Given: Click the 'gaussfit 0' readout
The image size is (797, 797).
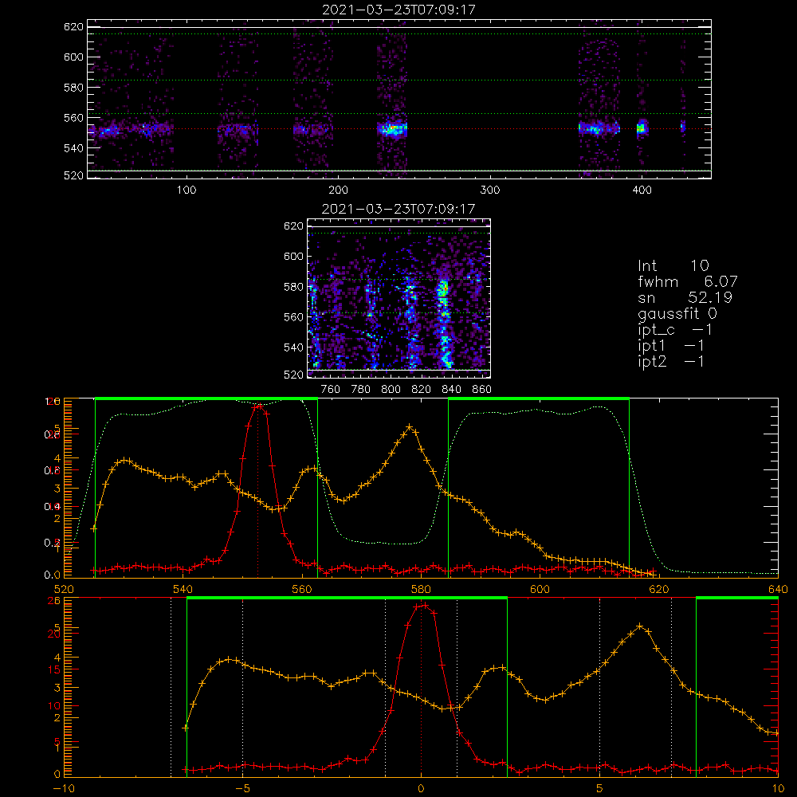Looking at the screenshot, I should [x=677, y=313].
